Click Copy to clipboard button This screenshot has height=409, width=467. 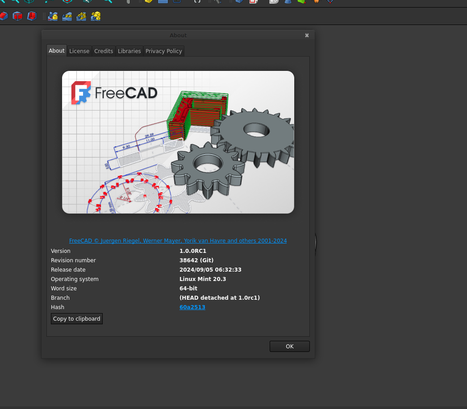pos(77,318)
